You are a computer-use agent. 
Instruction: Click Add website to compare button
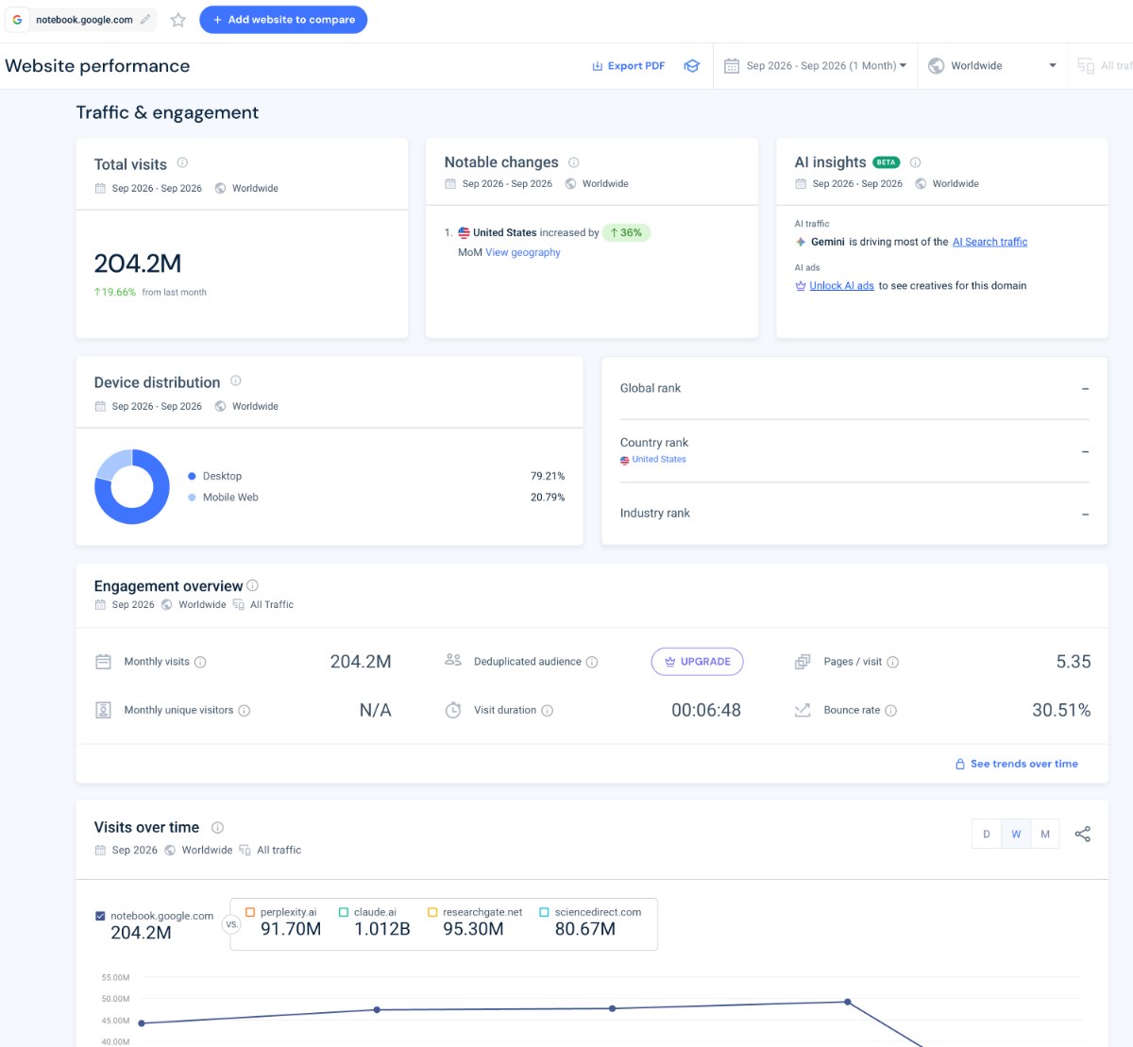[283, 20]
